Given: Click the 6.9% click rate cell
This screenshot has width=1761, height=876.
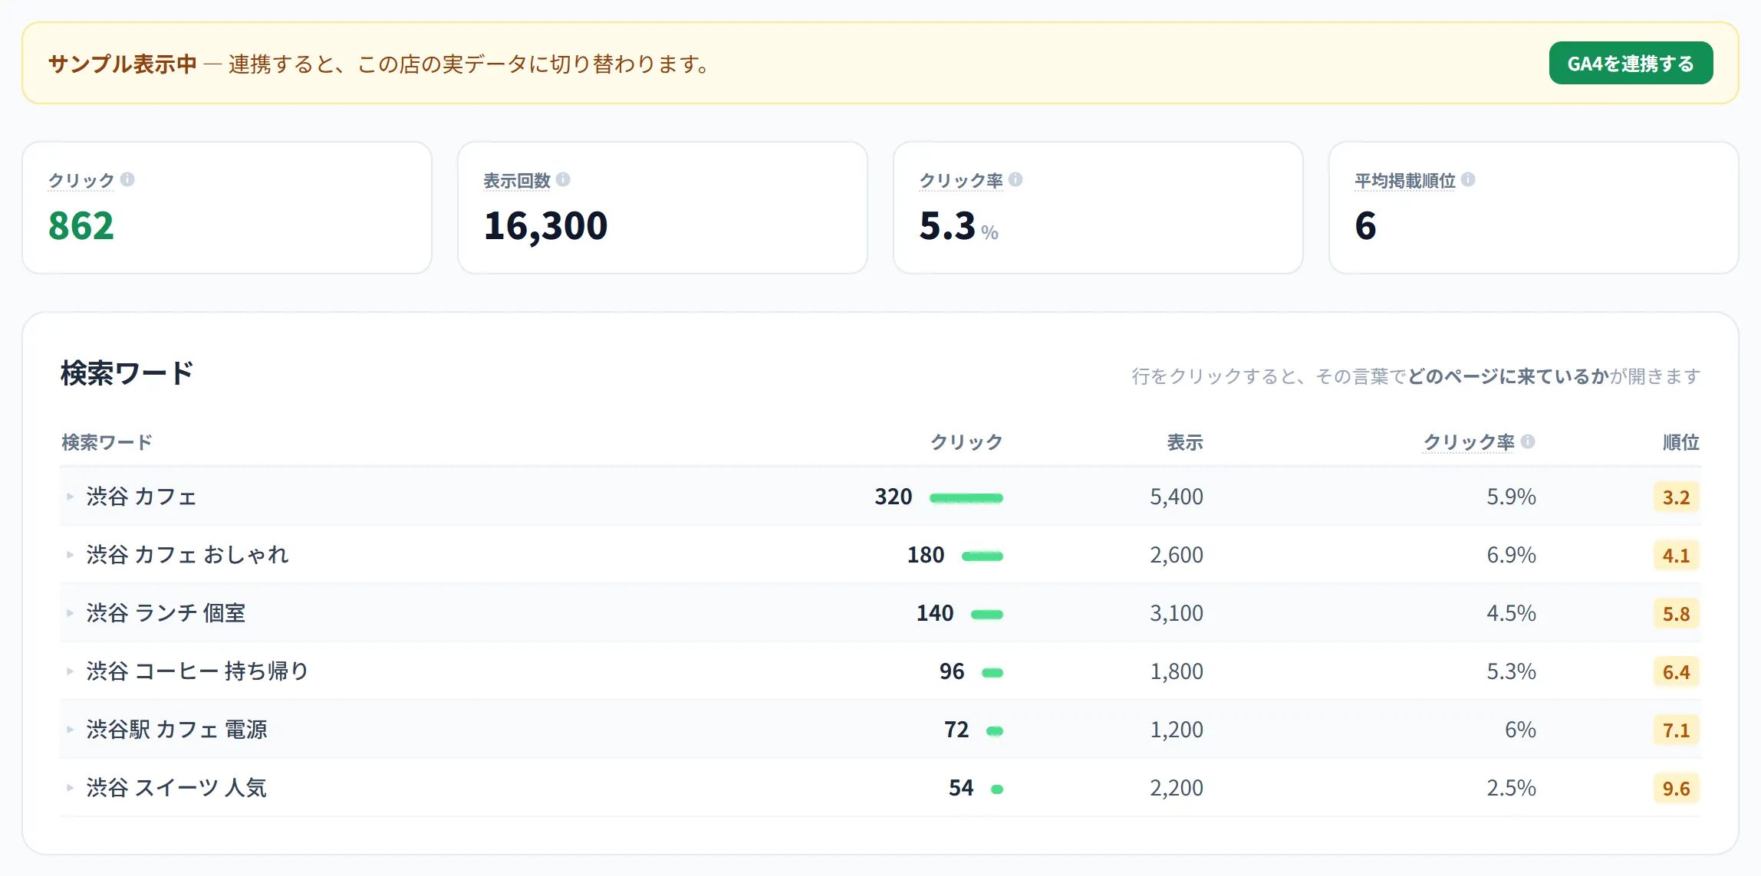Looking at the screenshot, I should (1511, 556).
